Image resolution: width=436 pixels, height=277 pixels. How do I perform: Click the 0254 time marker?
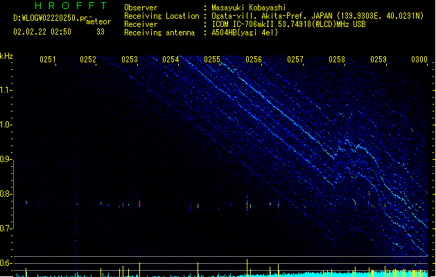pos(171,60)
